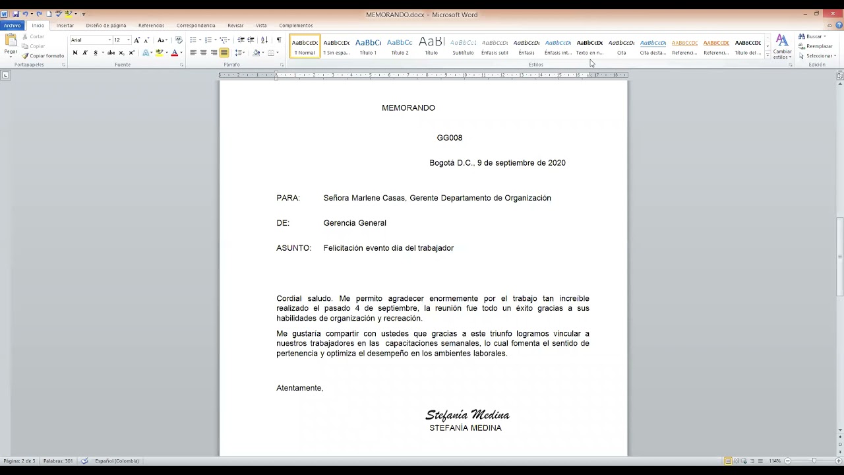Open text effects glowing A

click(146, 53)
